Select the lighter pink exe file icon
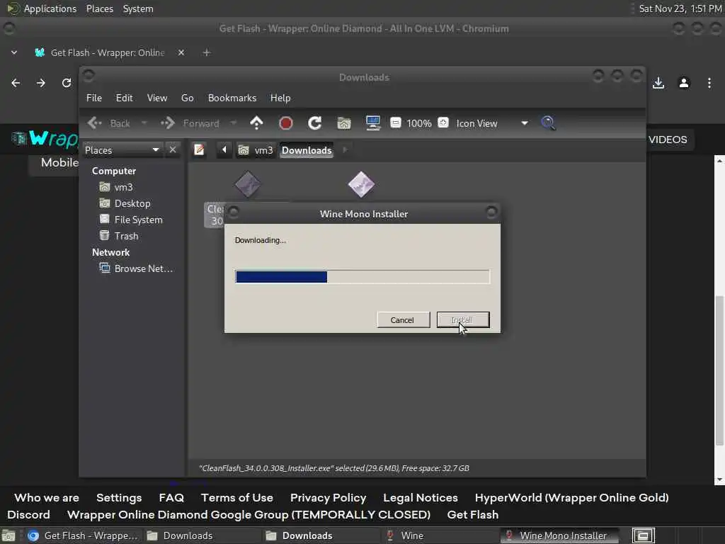 click(x=361, y=184)
